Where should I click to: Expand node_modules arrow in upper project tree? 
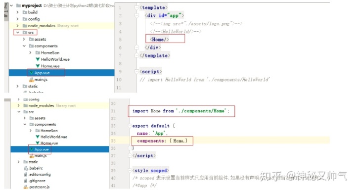[17, 26]
